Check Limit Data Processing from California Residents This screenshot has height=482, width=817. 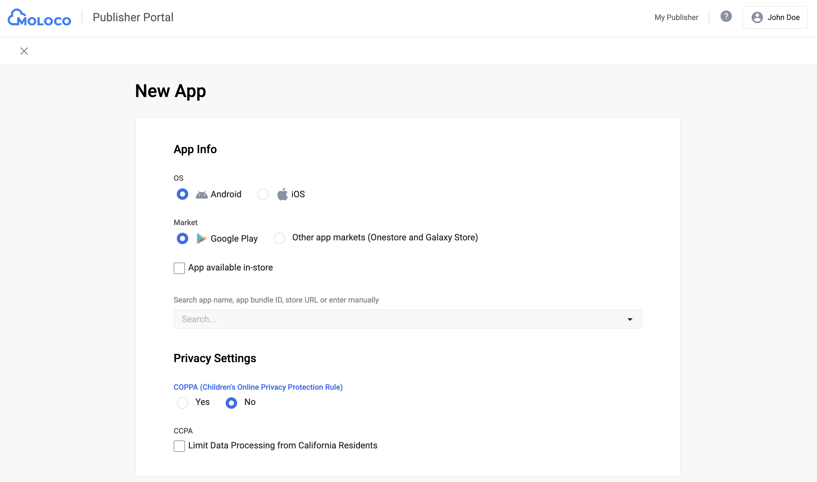point(179,446)
